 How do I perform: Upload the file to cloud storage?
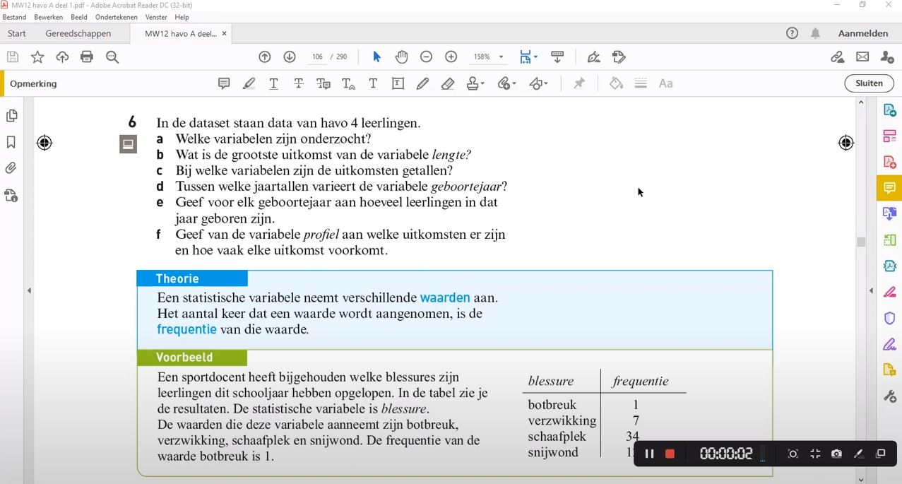[62, 57]
